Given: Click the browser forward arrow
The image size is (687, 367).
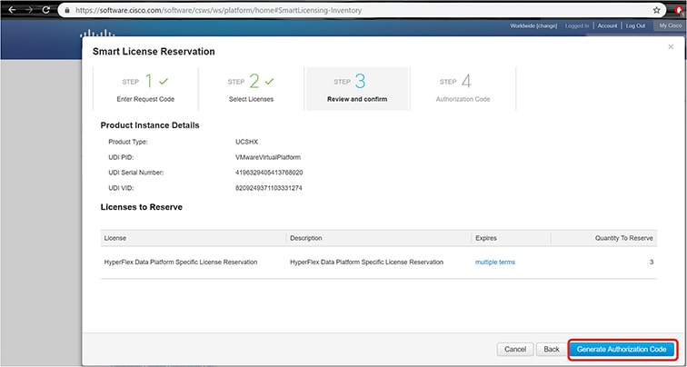Looking at the screenshot, I should [x=29, y=10].
